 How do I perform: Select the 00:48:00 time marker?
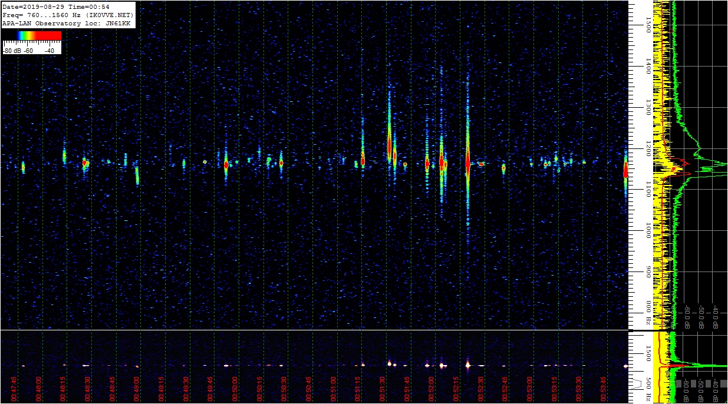point(39,389)
